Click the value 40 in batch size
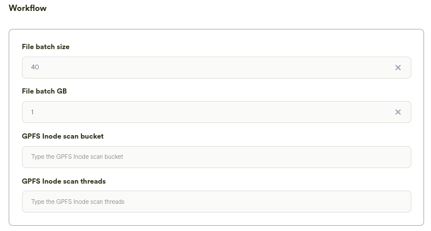 [35, 68]
